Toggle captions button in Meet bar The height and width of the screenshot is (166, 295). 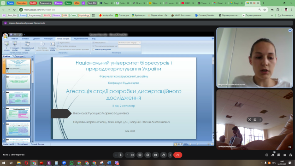155,155
